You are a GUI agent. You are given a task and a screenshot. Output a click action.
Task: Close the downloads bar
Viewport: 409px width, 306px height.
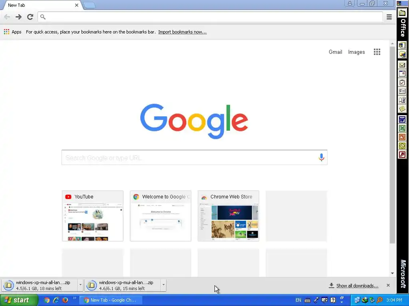point(388,285)
